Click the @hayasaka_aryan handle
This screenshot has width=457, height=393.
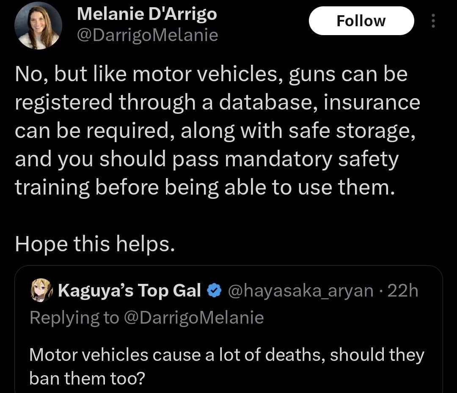[x=301, y=291]
